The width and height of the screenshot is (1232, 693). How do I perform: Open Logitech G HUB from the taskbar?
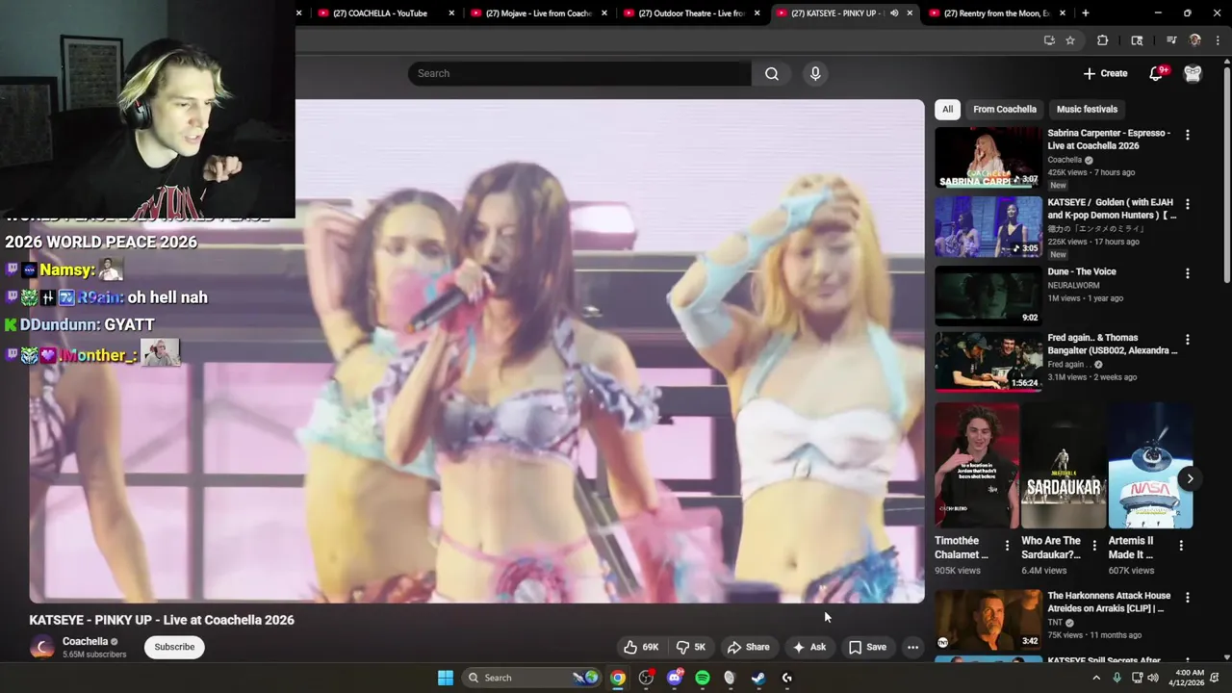point(786,678)
